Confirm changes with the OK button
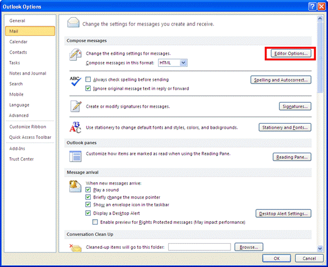Screen dimensions: 328x267 pyautogui.click(x=277, y=258)
